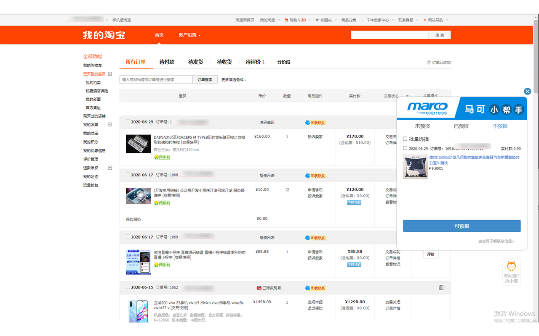Switch to 待收货 tab
The image size is (539, 336).
click(224, 62)
